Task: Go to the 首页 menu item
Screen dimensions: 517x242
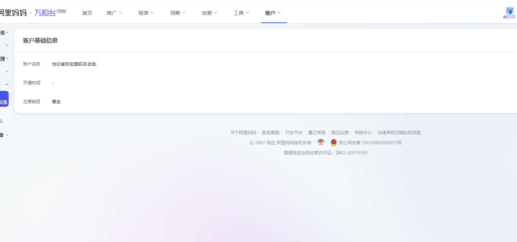Action: point(87,13)
